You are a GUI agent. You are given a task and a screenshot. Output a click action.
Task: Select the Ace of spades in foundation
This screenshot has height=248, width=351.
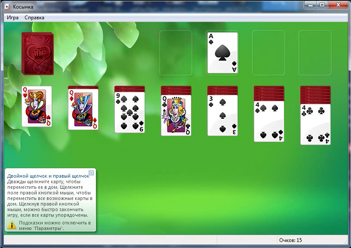tap(222, 53)
